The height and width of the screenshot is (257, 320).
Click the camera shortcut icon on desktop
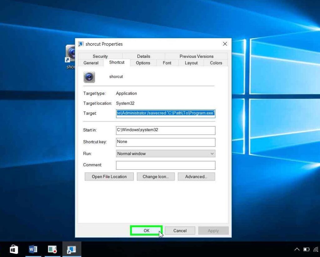tap(71, 53)
